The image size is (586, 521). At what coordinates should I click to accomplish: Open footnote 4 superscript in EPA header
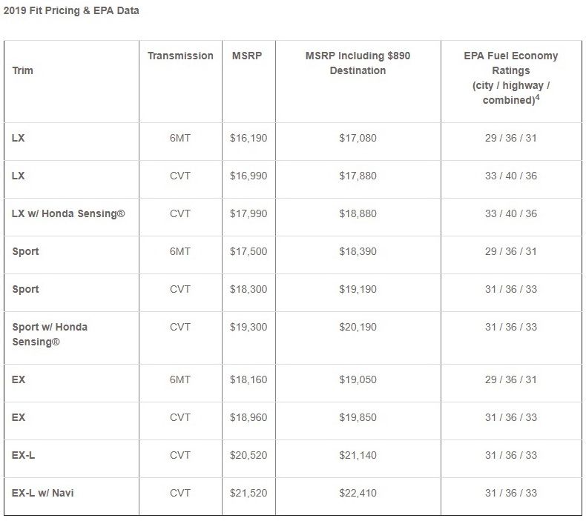(537, 98)
